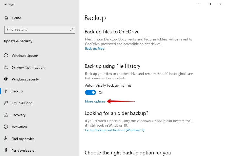
Task: Click the Delivery Optimization icon
Action: pyautogui.click(x=6, y=68)
